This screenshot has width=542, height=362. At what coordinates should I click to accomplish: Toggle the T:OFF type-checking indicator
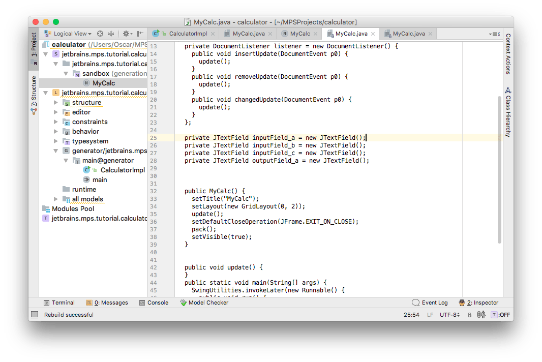coord(500,315)
